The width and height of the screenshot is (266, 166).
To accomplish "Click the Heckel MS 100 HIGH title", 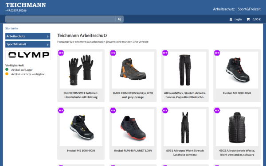I will click(81, 151).
